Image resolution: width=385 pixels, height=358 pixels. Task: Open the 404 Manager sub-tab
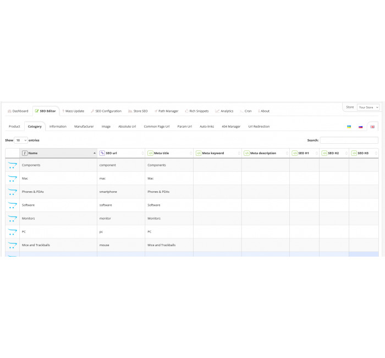pos(231,126)
